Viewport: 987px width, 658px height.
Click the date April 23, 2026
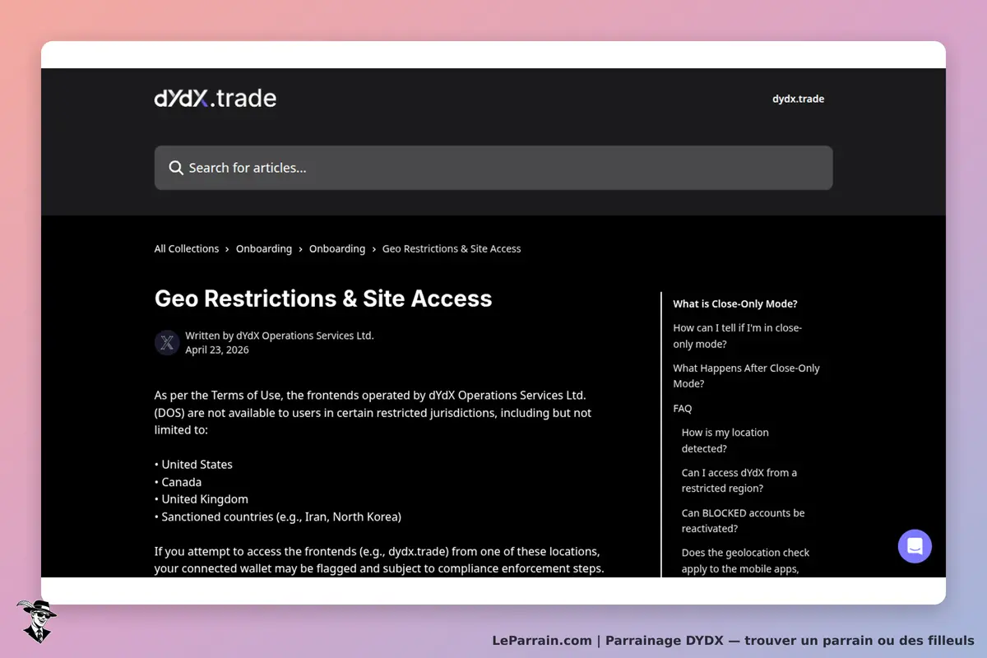tap(217, 350)
